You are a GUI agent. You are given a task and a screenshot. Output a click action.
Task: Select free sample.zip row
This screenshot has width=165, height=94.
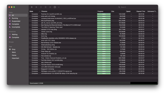[93, 56]
